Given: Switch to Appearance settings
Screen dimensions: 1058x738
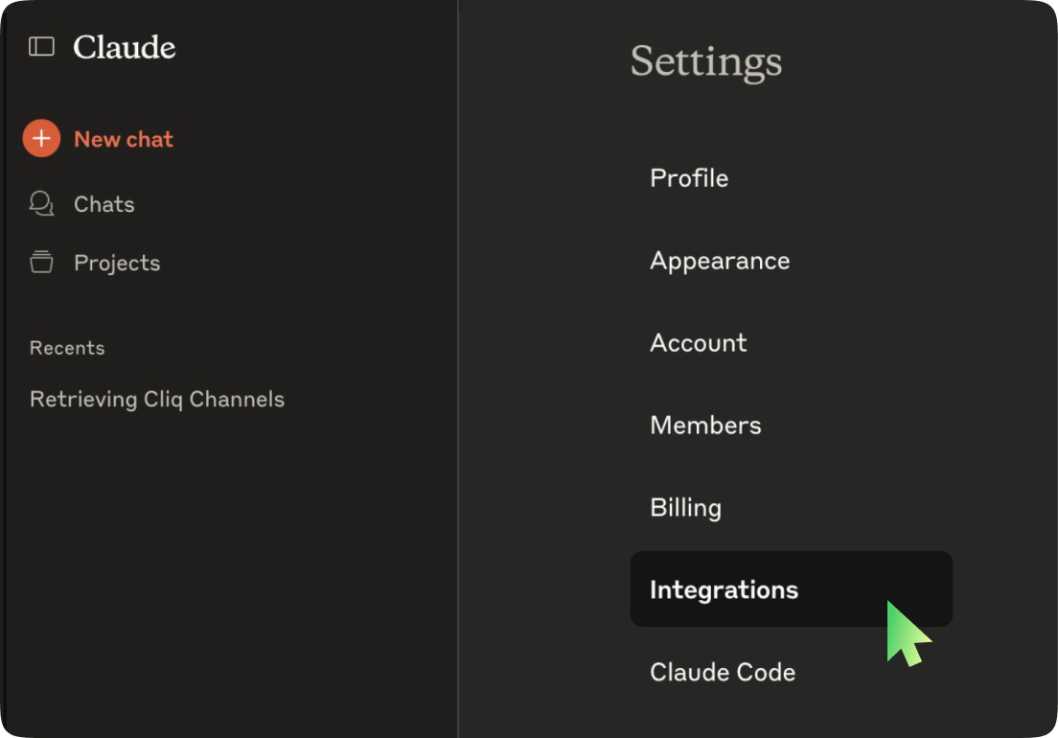Looking at the screenshot, I should point(720,261).
